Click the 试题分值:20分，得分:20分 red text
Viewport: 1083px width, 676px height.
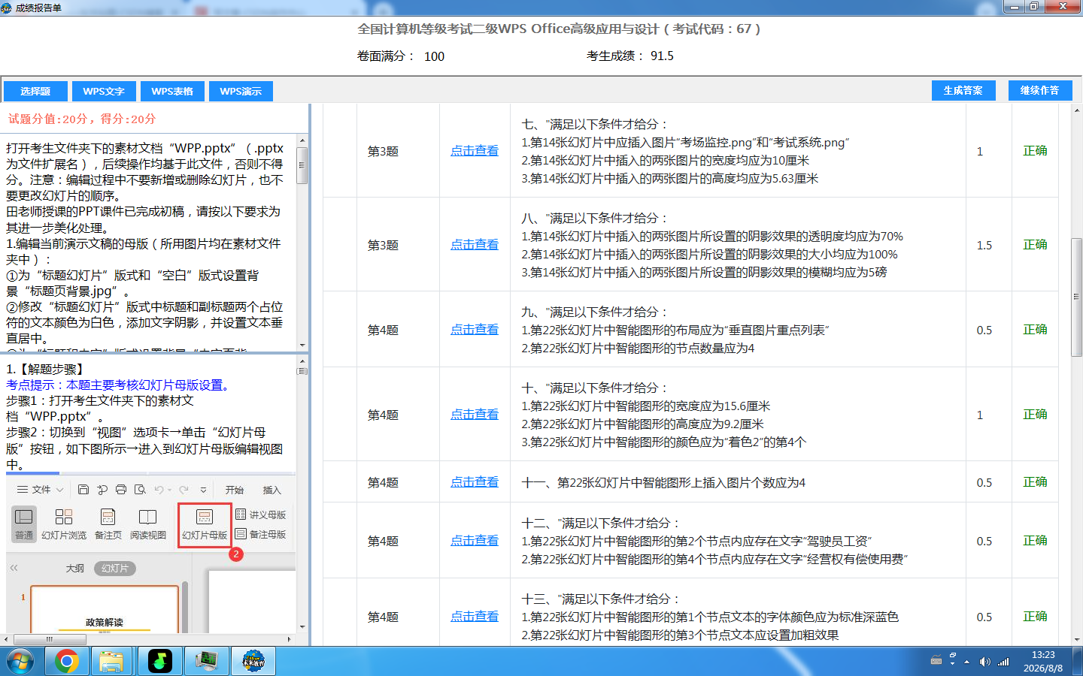[x=82, y=119]
